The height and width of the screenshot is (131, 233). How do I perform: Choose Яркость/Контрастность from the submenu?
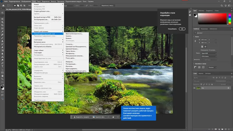74,33
